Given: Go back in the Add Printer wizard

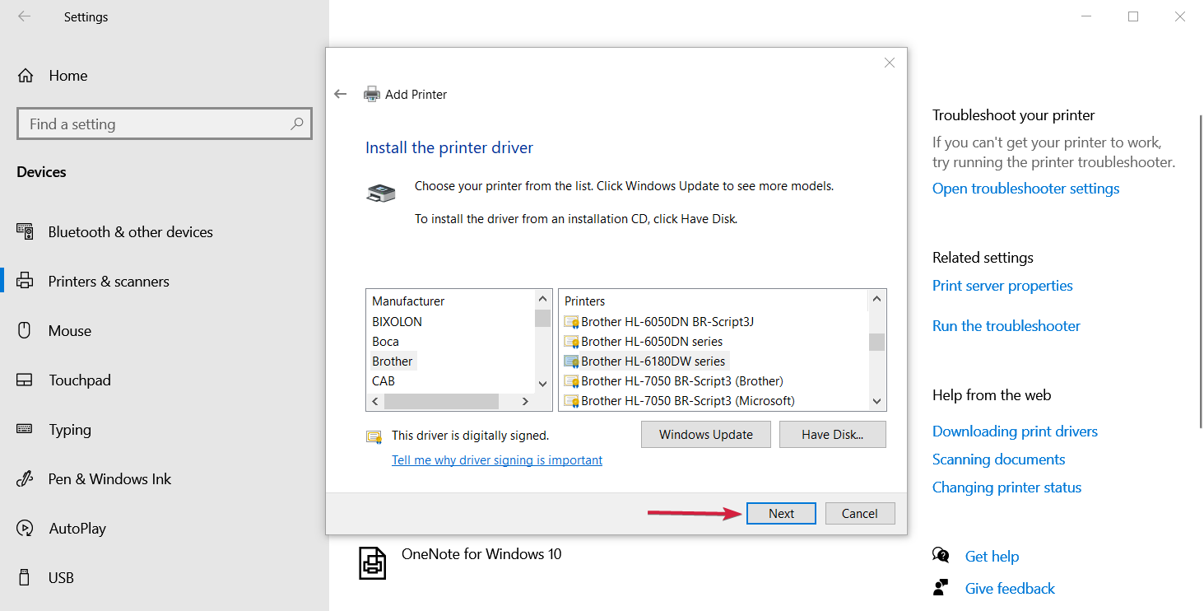Looking at the screenshot, I should [341, 94].
